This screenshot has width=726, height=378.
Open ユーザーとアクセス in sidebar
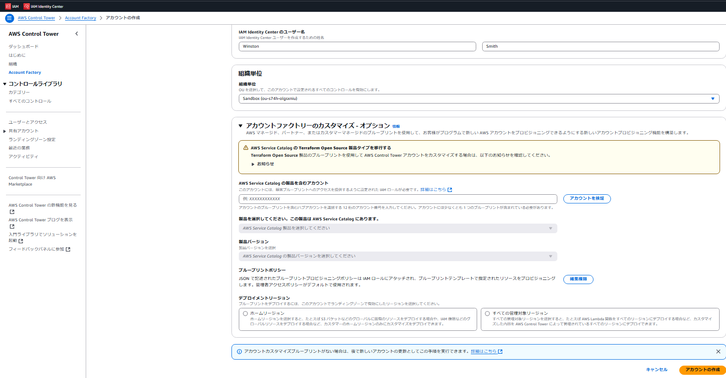(x=27, y=122)
